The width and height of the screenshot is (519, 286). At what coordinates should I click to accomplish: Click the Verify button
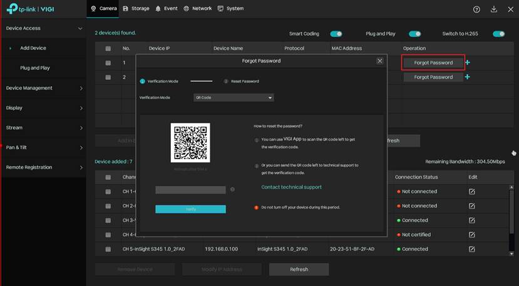[x=191, y=209]
